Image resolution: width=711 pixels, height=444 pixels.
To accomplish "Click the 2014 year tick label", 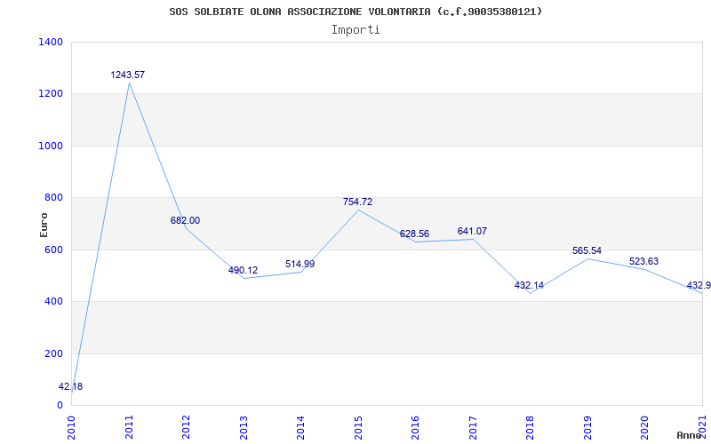I will pyautogui.click(x=301, y=427).
